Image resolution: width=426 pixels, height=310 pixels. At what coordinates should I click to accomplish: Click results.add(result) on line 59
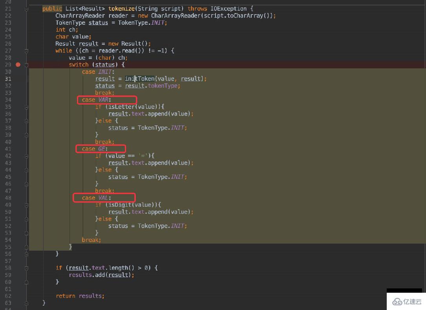coord(101,275)
